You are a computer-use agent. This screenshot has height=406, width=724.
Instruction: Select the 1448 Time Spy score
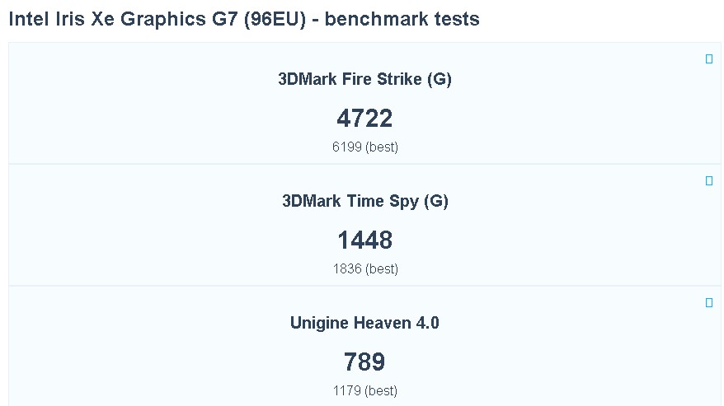click(x=364, y=240)
